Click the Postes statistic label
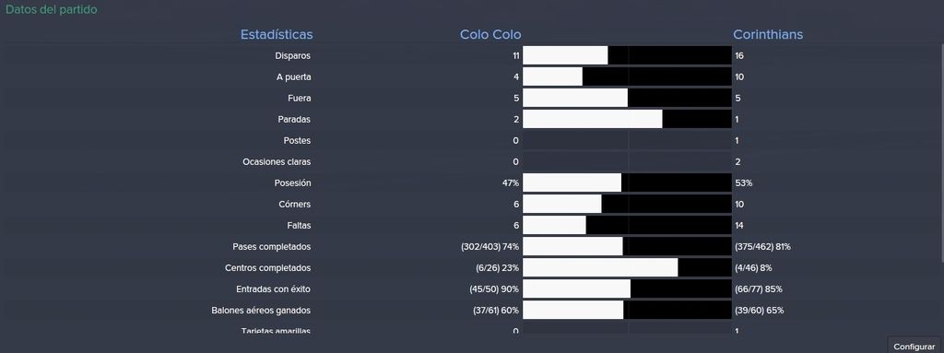Image resolution: width=944 pixels, height=353 pixels. click(298, 140)
